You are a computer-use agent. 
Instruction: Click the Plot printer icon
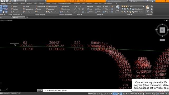click(15, 1)
